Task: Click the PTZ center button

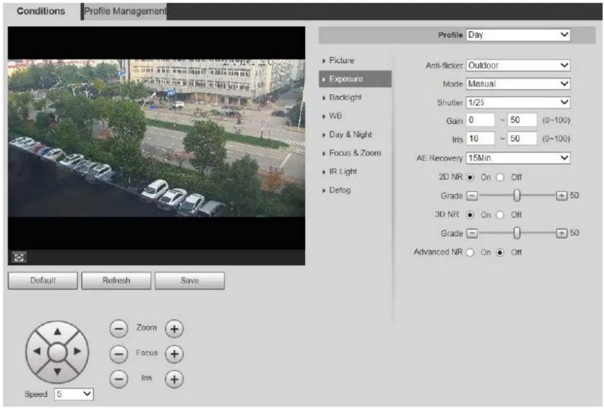Action: pos(57,352)
